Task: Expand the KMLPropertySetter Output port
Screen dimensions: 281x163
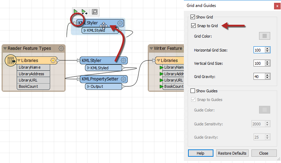Action: coord(88,86)
